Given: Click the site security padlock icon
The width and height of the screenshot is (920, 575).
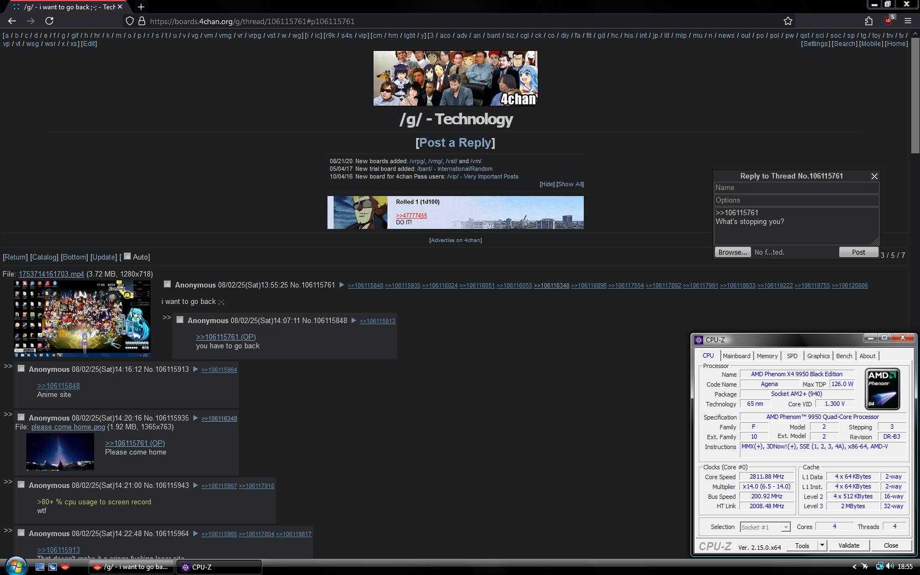Looking at the screenshot, I should [x=141, y=21].
